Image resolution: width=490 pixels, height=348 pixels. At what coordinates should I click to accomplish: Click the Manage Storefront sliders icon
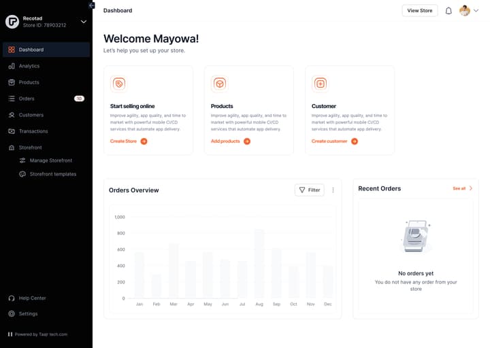[22, 160]
